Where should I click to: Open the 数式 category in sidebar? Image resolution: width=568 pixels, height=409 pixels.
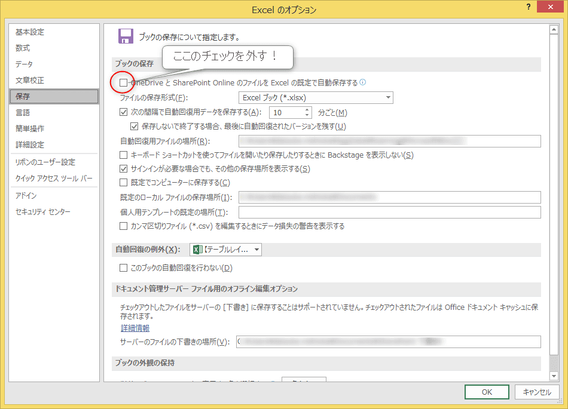23,48
